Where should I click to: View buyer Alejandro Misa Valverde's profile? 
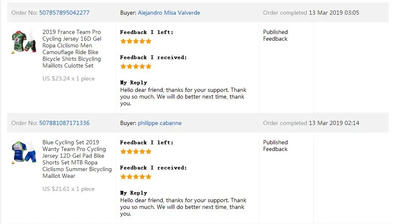click(x=169, y=13)
